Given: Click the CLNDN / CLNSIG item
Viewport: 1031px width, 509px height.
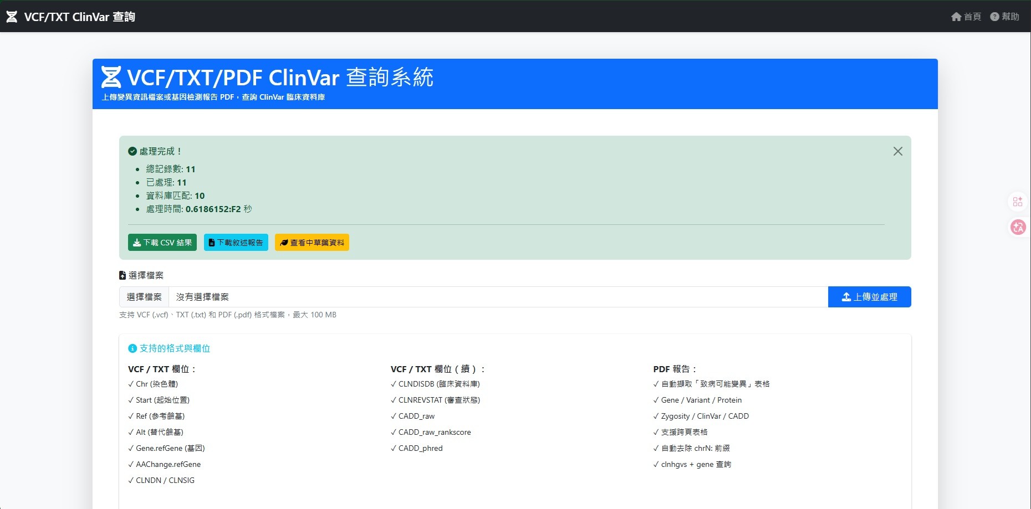Looking at the screenshot, I should pyautogui.click(x=161, y=480).
